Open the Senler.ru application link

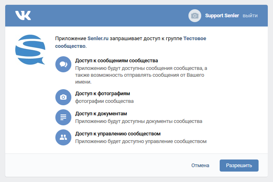click(x=98, y=39)
